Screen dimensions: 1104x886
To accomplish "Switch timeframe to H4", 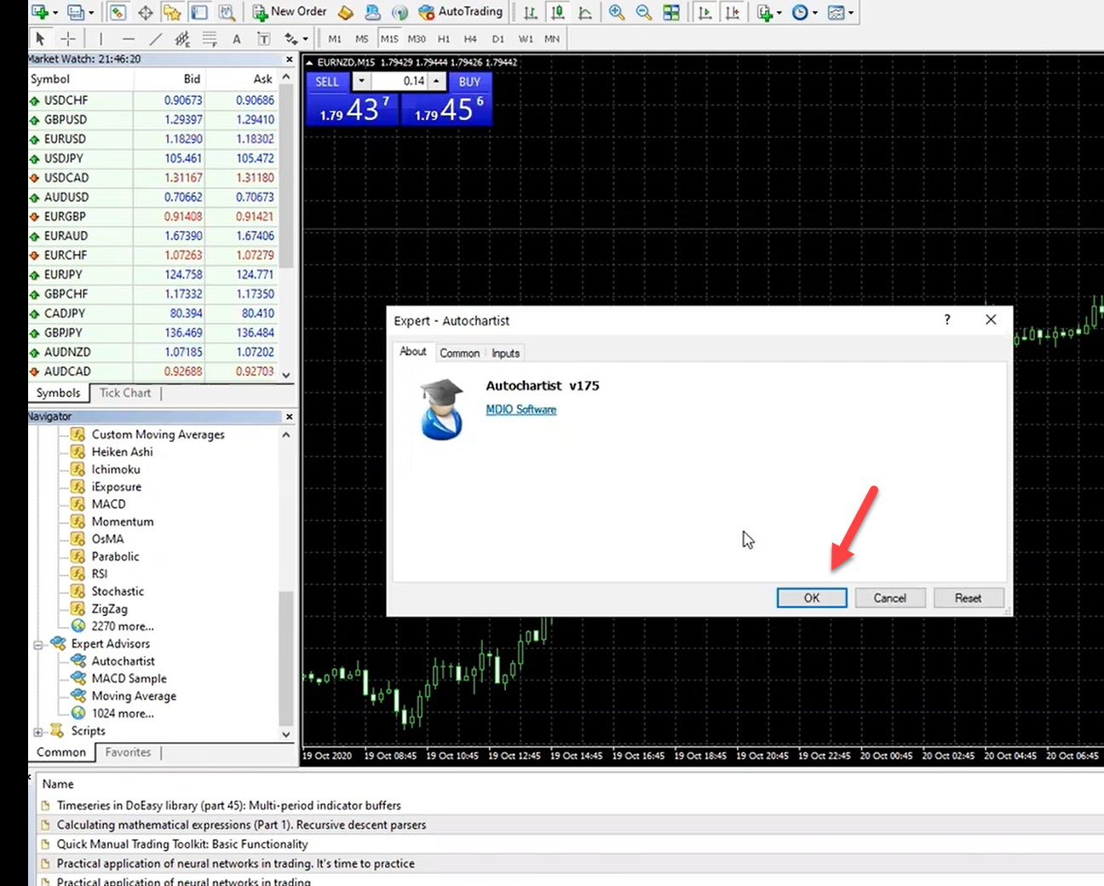I will coord(470,38).
